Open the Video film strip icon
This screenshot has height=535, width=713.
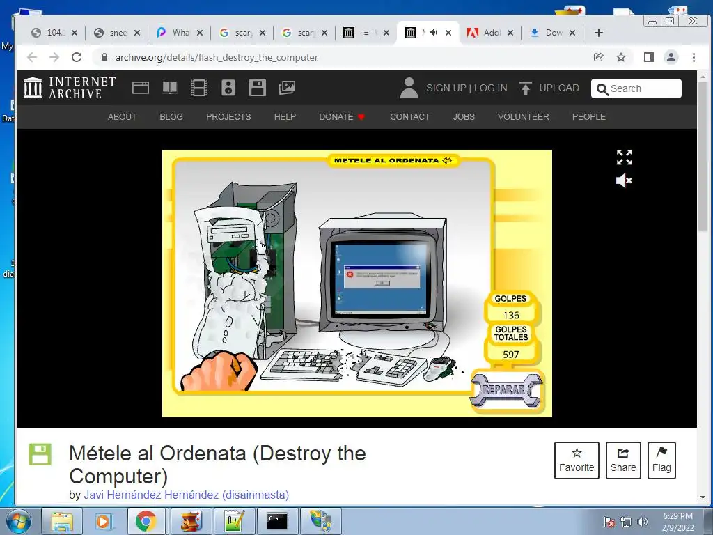[x=198, y=88]
